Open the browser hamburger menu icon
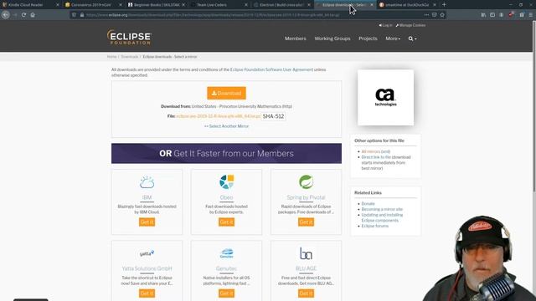The width and height of the screenshot is (536, 301). coord(530,15)
